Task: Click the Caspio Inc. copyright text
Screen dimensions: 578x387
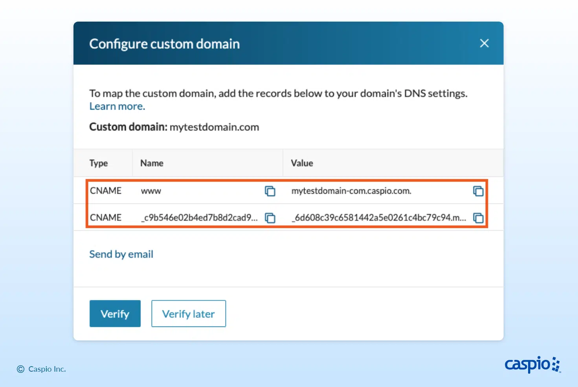Action: tap(47, 369)
